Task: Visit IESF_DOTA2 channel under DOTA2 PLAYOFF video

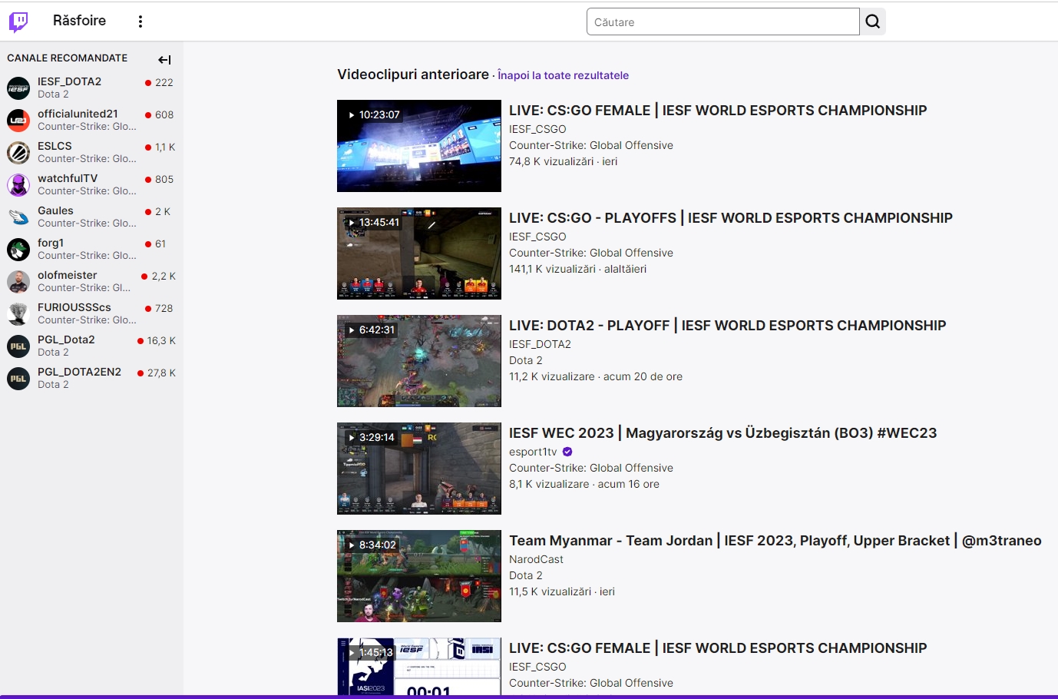Action: (540, 344)
